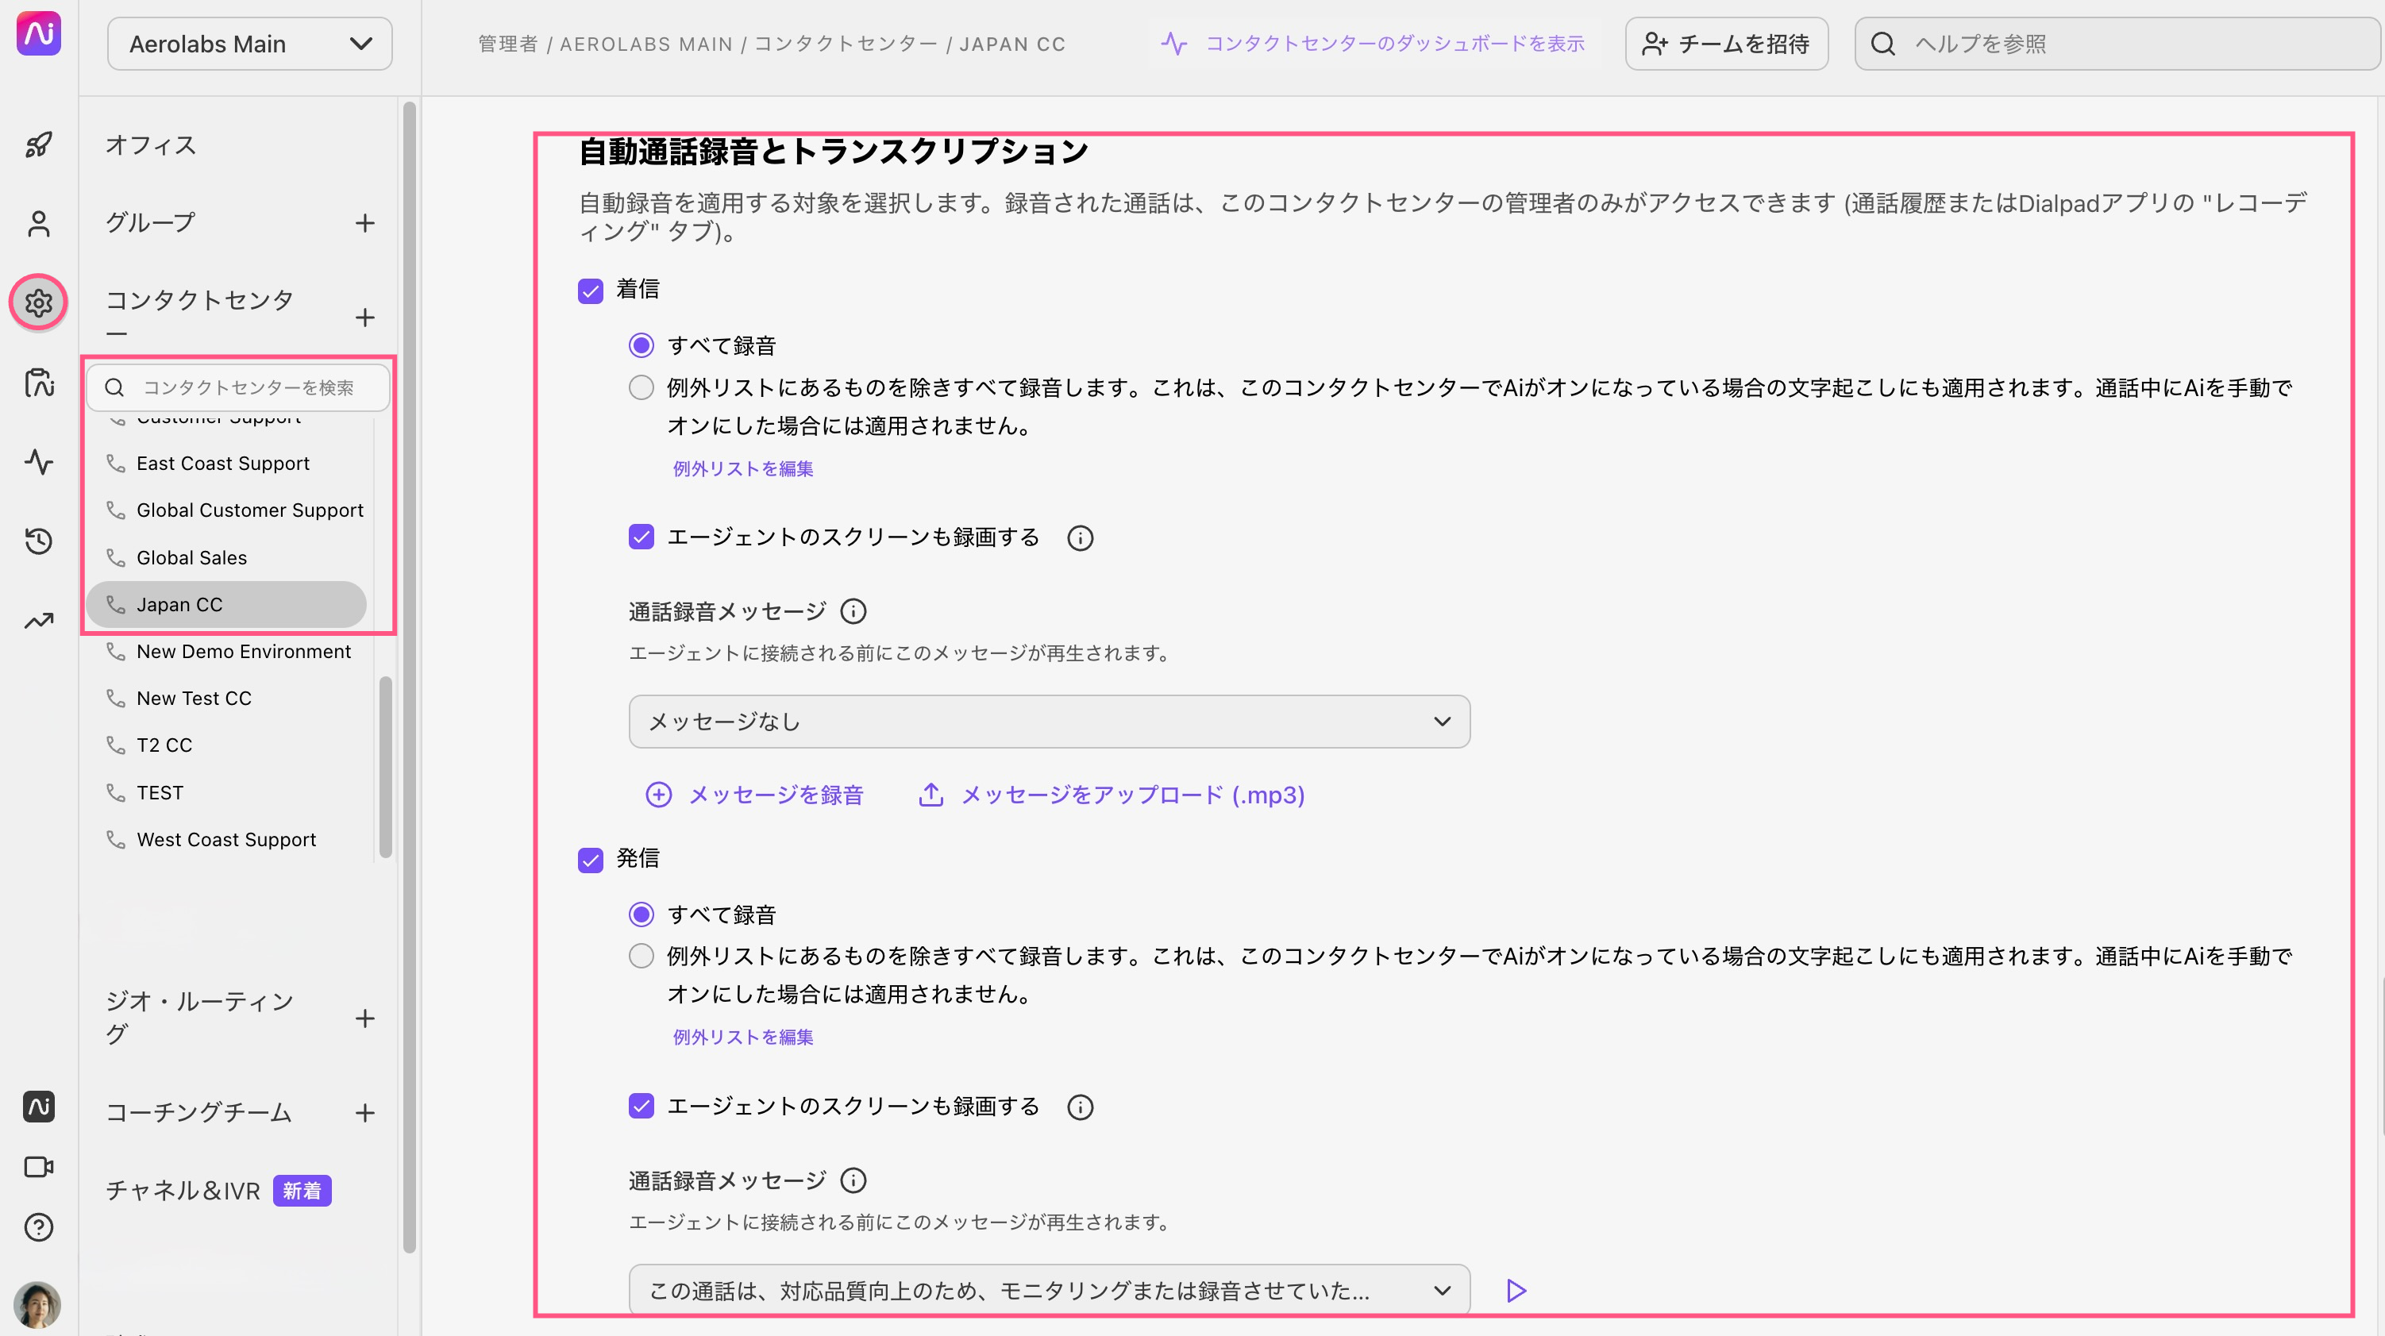Click the Dialpad logo icon at top-left
This screenshot has height=1336, width=2385.
pos(39,33)
